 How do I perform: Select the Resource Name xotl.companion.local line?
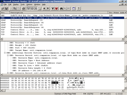35,58
